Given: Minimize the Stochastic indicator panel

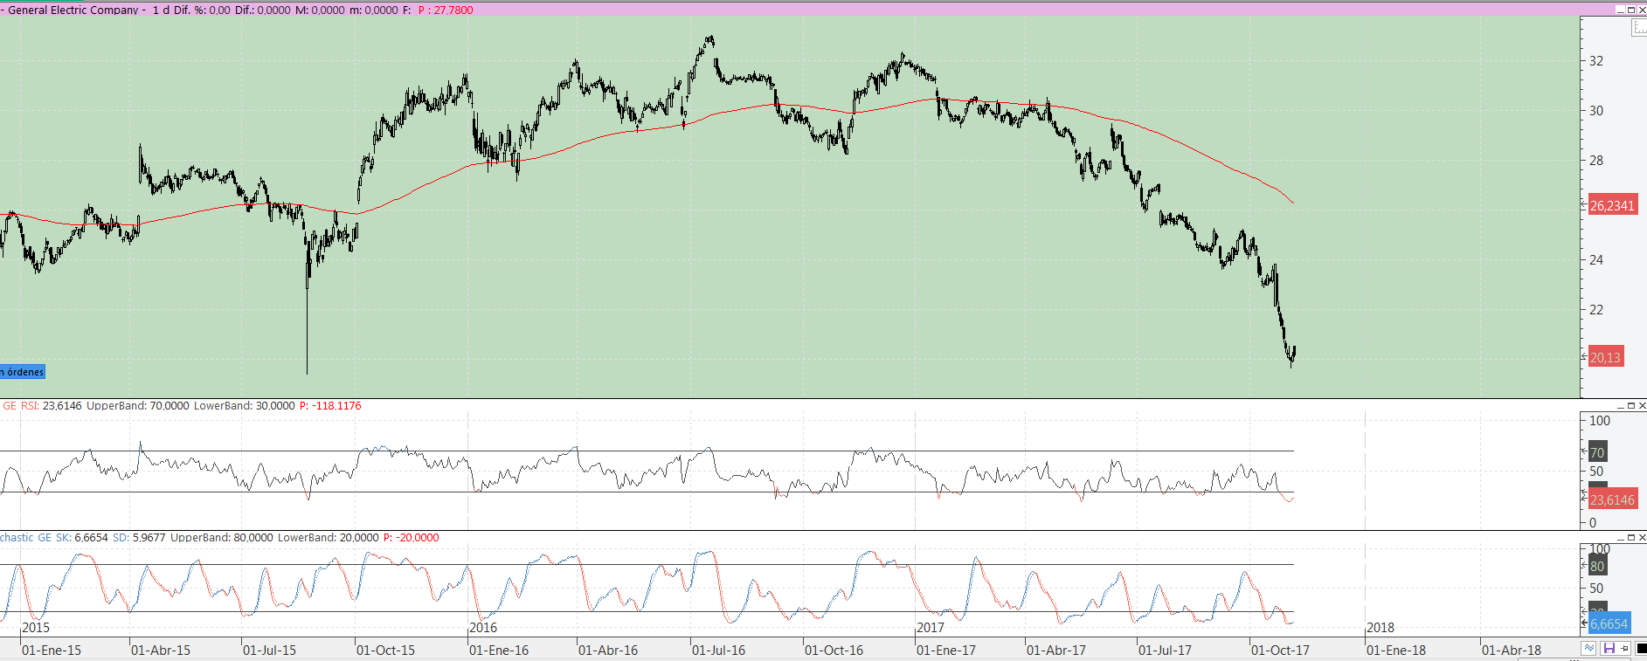Looking at the screenshot, I should [x=1621, y=538].
